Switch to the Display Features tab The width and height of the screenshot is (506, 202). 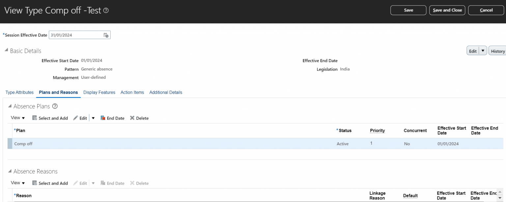(x=99, y=92)
